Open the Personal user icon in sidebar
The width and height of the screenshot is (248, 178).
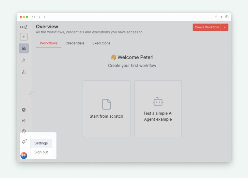[24, 60]
